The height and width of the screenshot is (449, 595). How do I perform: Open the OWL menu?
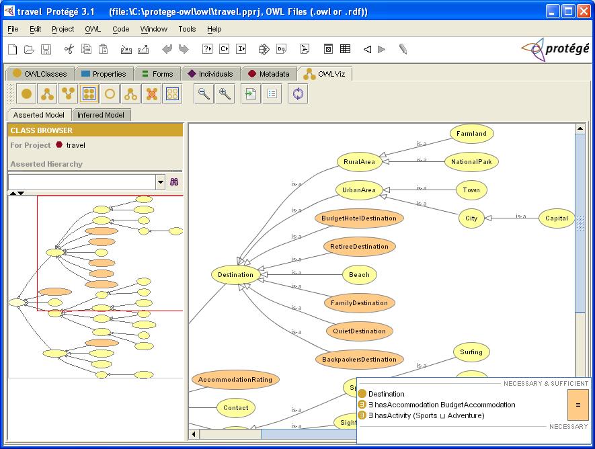pos(93,29)
